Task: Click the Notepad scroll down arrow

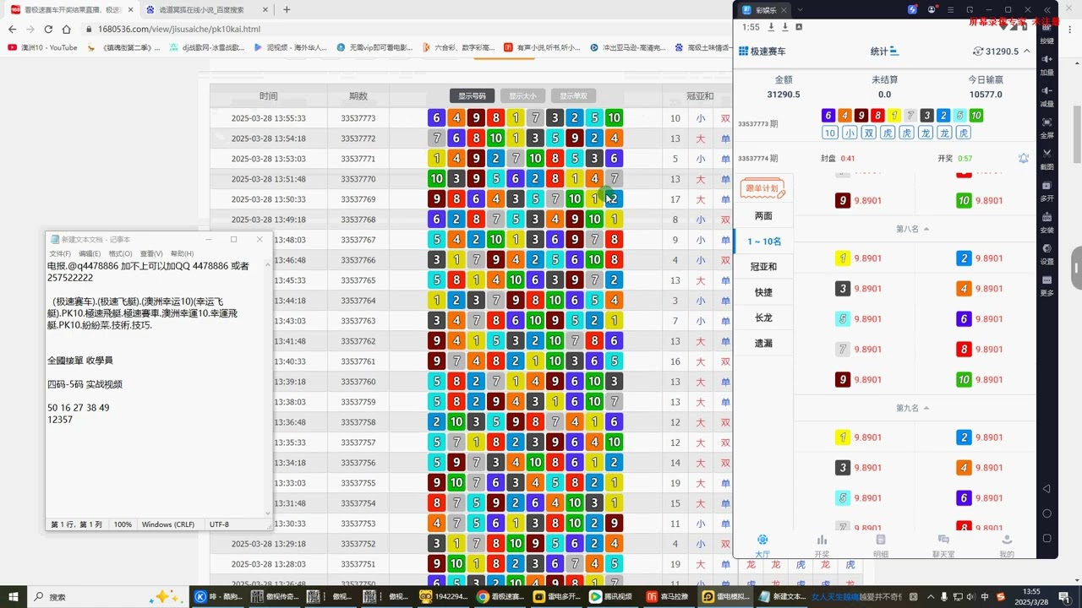Action: pos(268,512)
